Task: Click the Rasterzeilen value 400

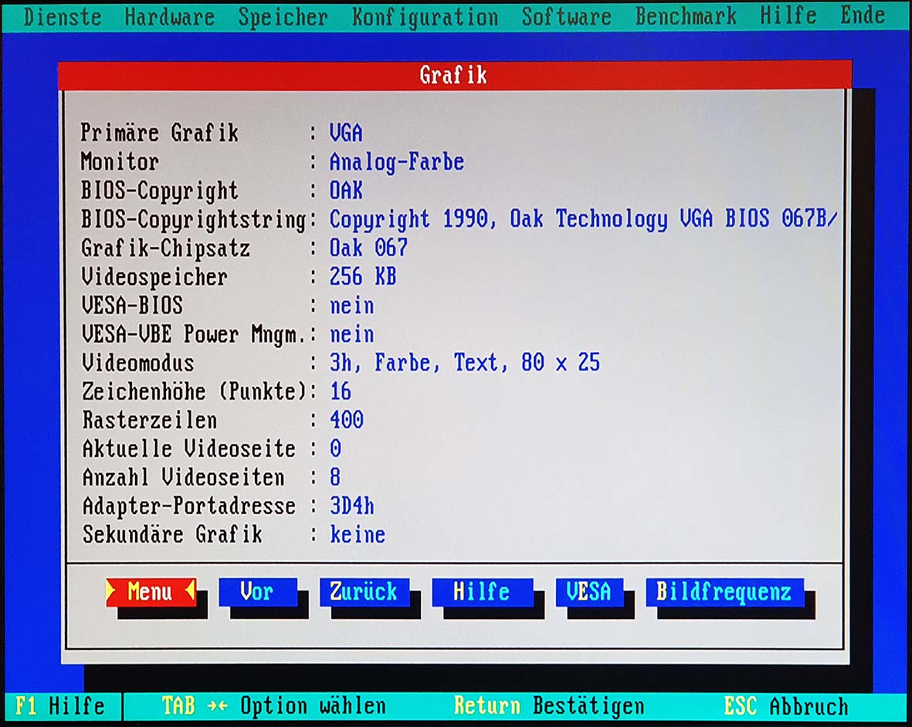Action: pos(347,420)
